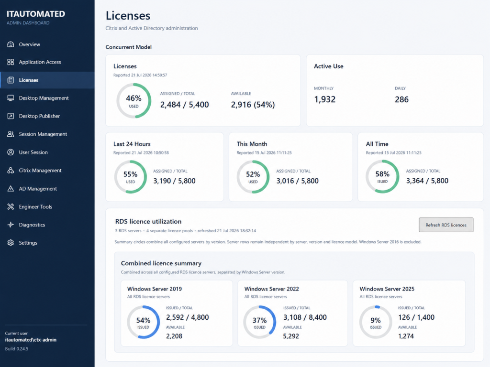Click the Desktop Publisher arrow icon

click(11, 116)
